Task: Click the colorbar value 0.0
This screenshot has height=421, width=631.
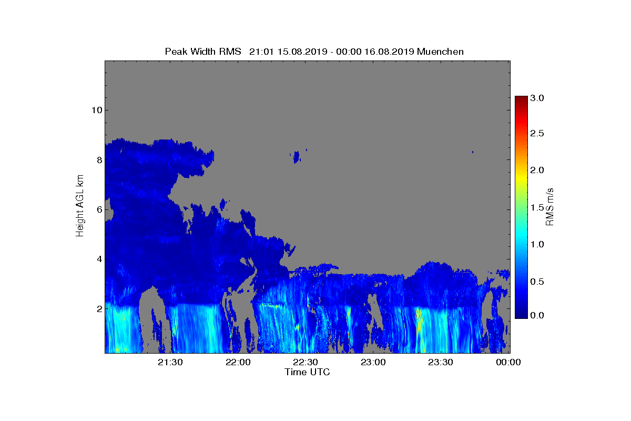Action: 537,315
